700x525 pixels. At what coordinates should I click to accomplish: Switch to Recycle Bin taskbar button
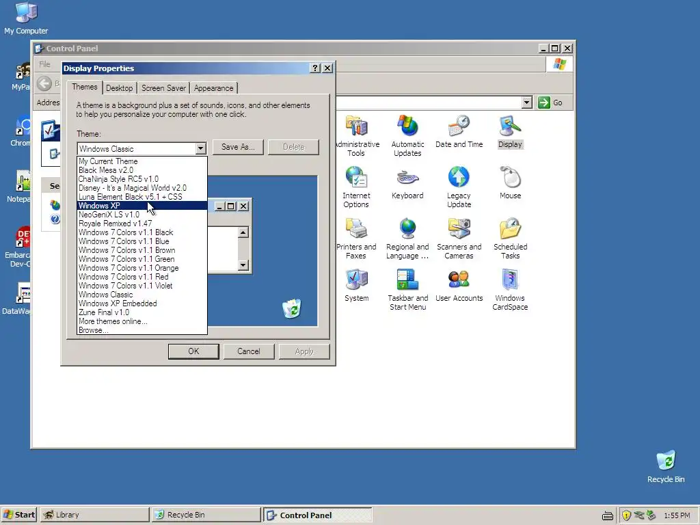pyautogui.click(x=206, y=515)
